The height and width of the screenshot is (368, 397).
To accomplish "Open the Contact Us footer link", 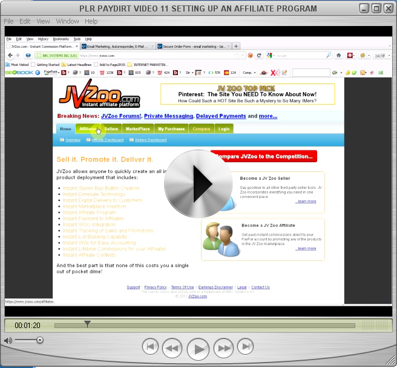I will 260,287.
